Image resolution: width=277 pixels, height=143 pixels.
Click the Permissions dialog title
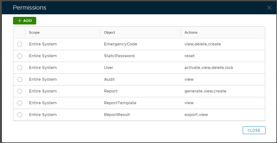[x=29, y=8]
